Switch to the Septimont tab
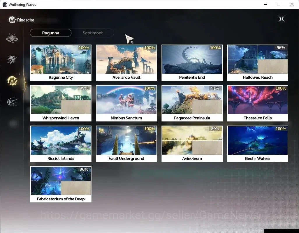 coord(92,33)
